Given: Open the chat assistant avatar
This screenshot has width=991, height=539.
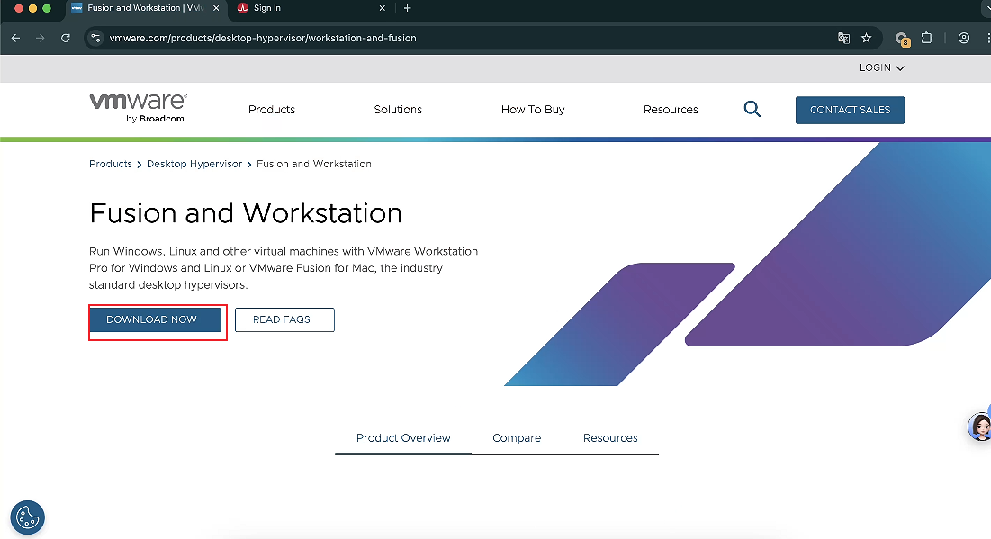Looking at the screenshot, I should [979, 427].
